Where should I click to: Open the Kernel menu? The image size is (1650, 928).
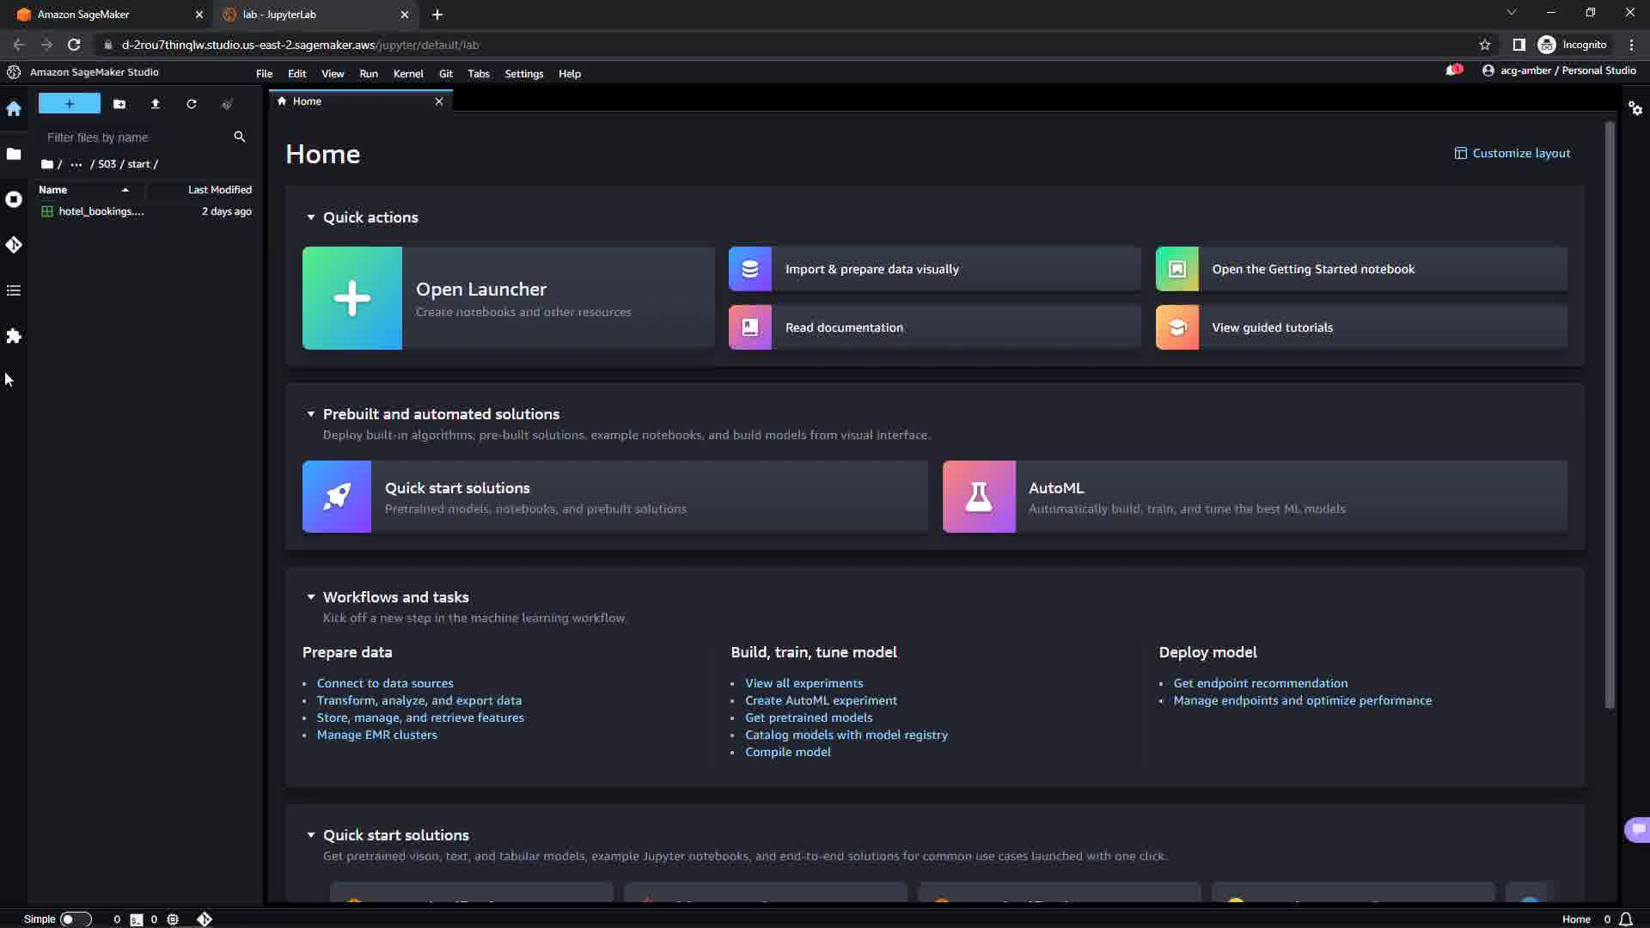coord(408,74)
